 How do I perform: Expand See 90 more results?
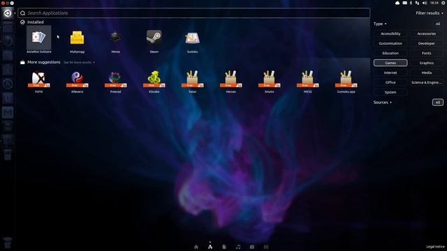click(79, 62)
